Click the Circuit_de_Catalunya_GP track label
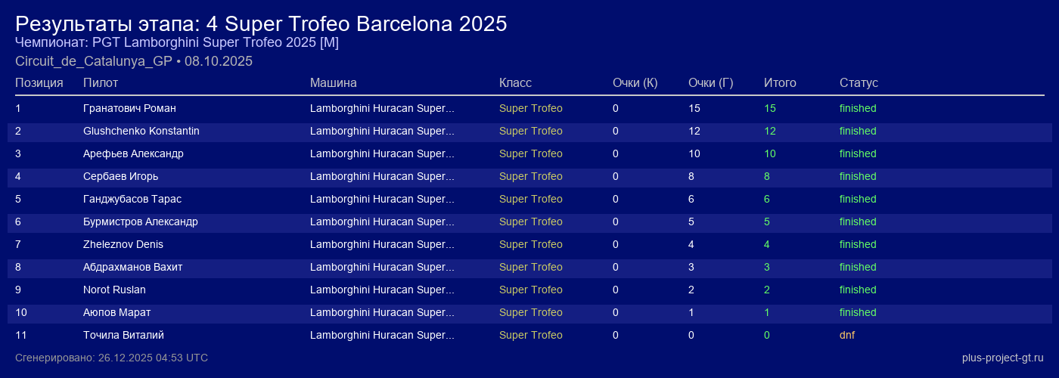The height and width of the screenshot is (378, 1059). (x=94, y=61)
